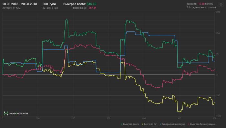Click the '$0' y-axis label
The width and height of the screenshot is (226, 128).
tap(217, 75)
